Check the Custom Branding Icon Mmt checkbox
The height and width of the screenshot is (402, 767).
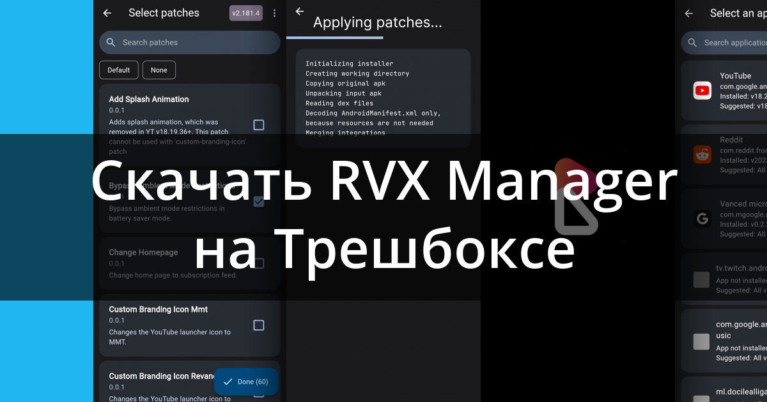click(x=259, y=325)
